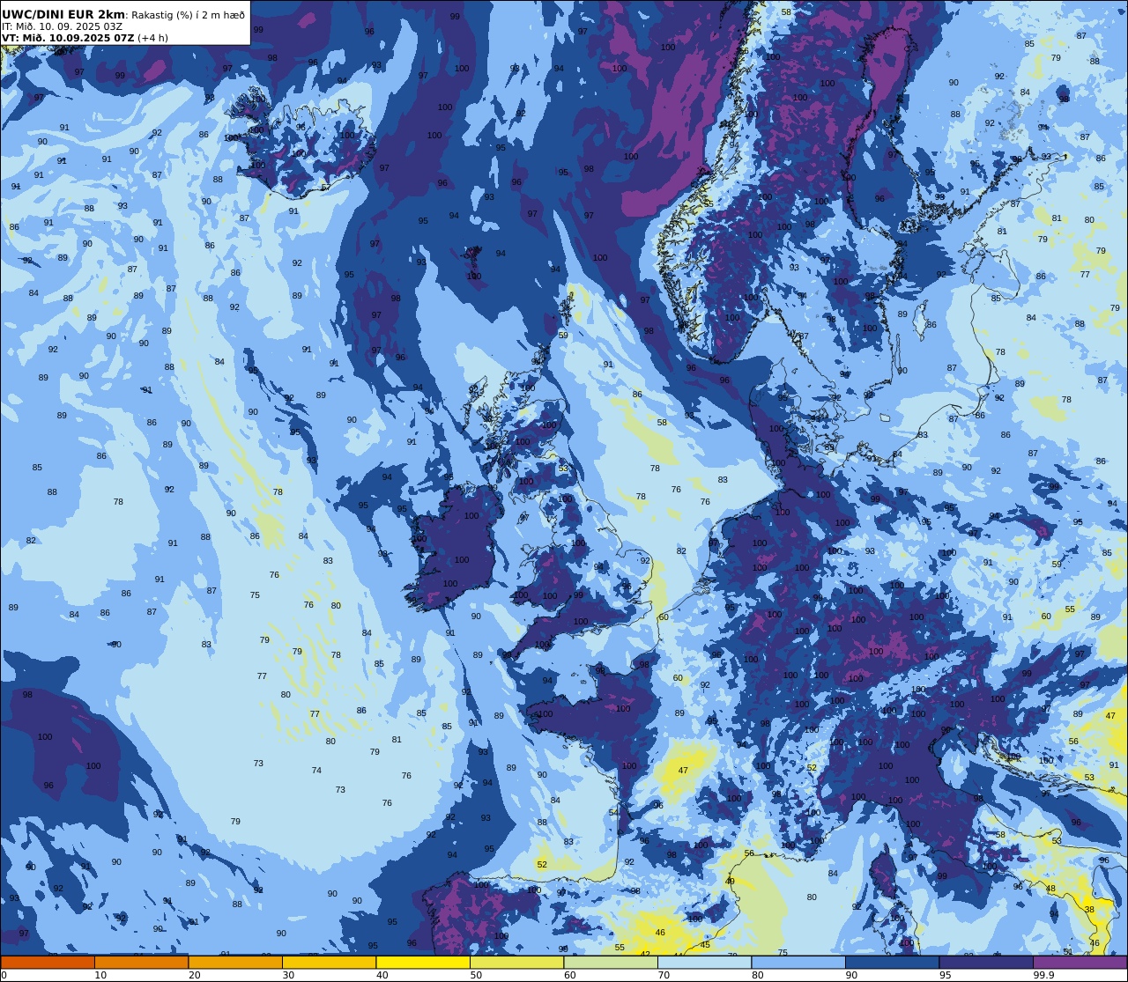The width and height of the screenshot is (1128, 982).
Task: Select the 40–50 bright yellow legend swatch
Action: click(x=423, y=963)
